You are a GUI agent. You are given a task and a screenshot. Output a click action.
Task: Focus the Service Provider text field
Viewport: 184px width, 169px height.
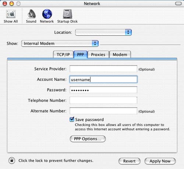coord(103,69)
